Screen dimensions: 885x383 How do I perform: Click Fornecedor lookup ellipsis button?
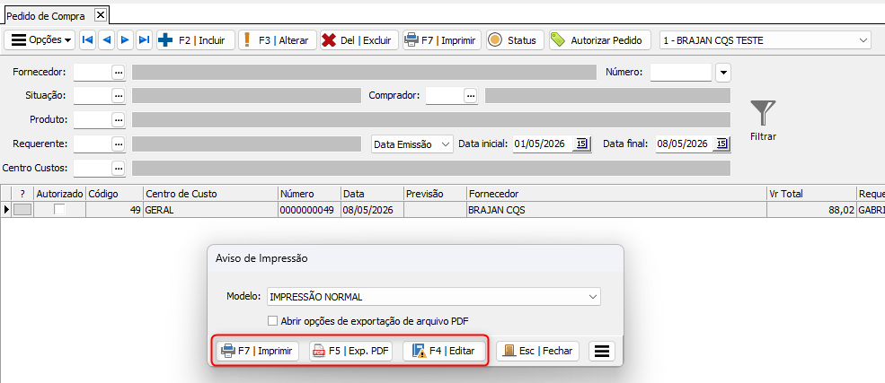(118, 72)
